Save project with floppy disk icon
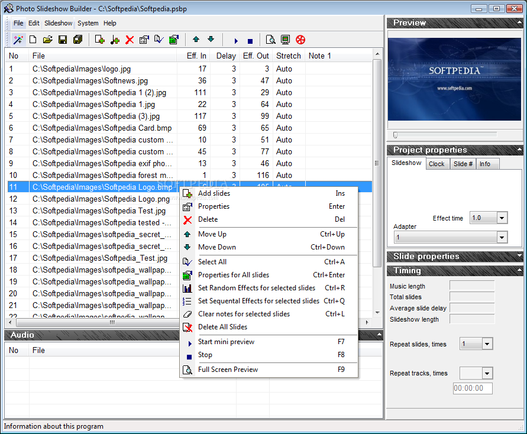Screen dimensions: 527x434 [x=63, y=40]
